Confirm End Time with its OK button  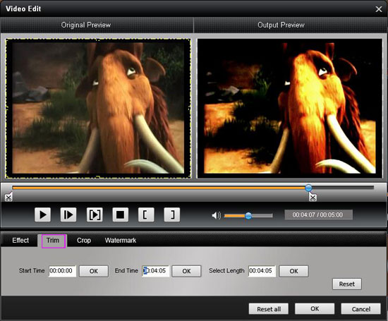tap(186, 271)
